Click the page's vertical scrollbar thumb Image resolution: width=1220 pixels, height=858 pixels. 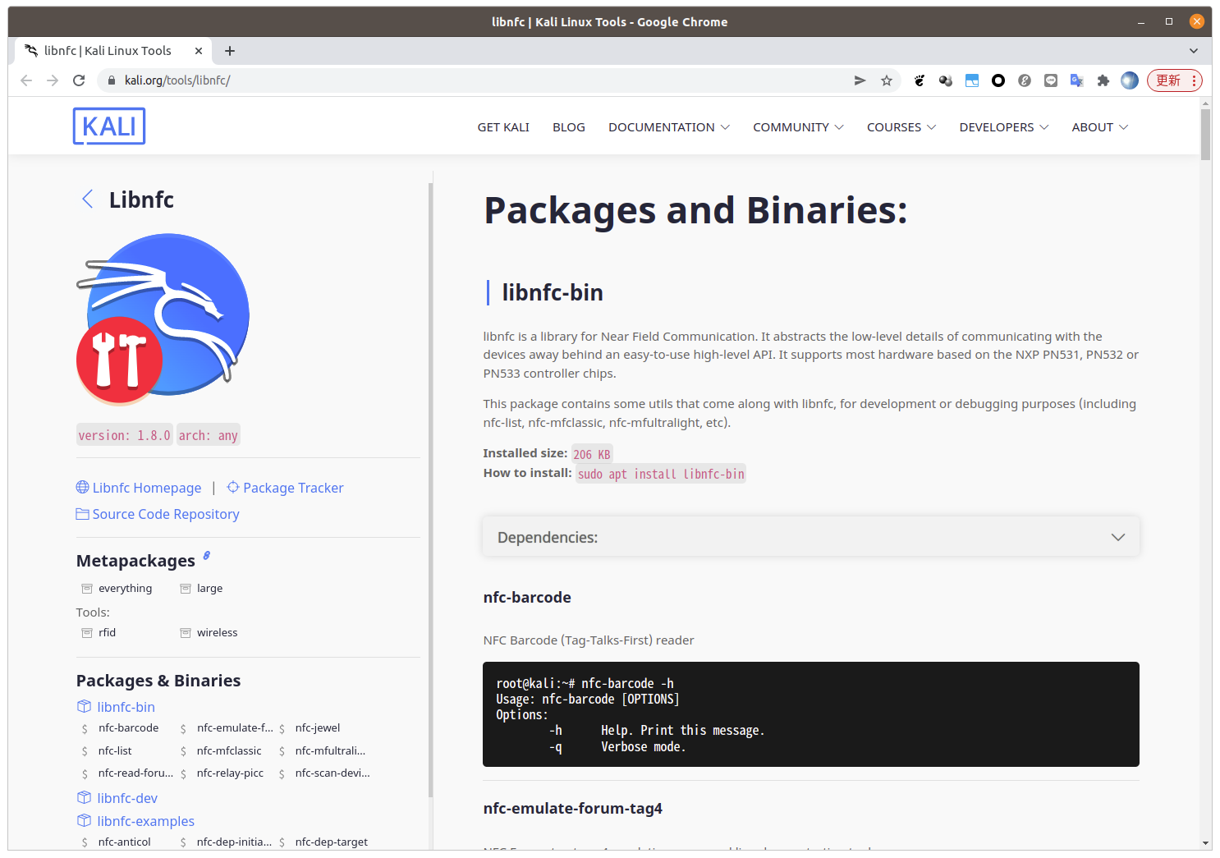[1205, 135]
